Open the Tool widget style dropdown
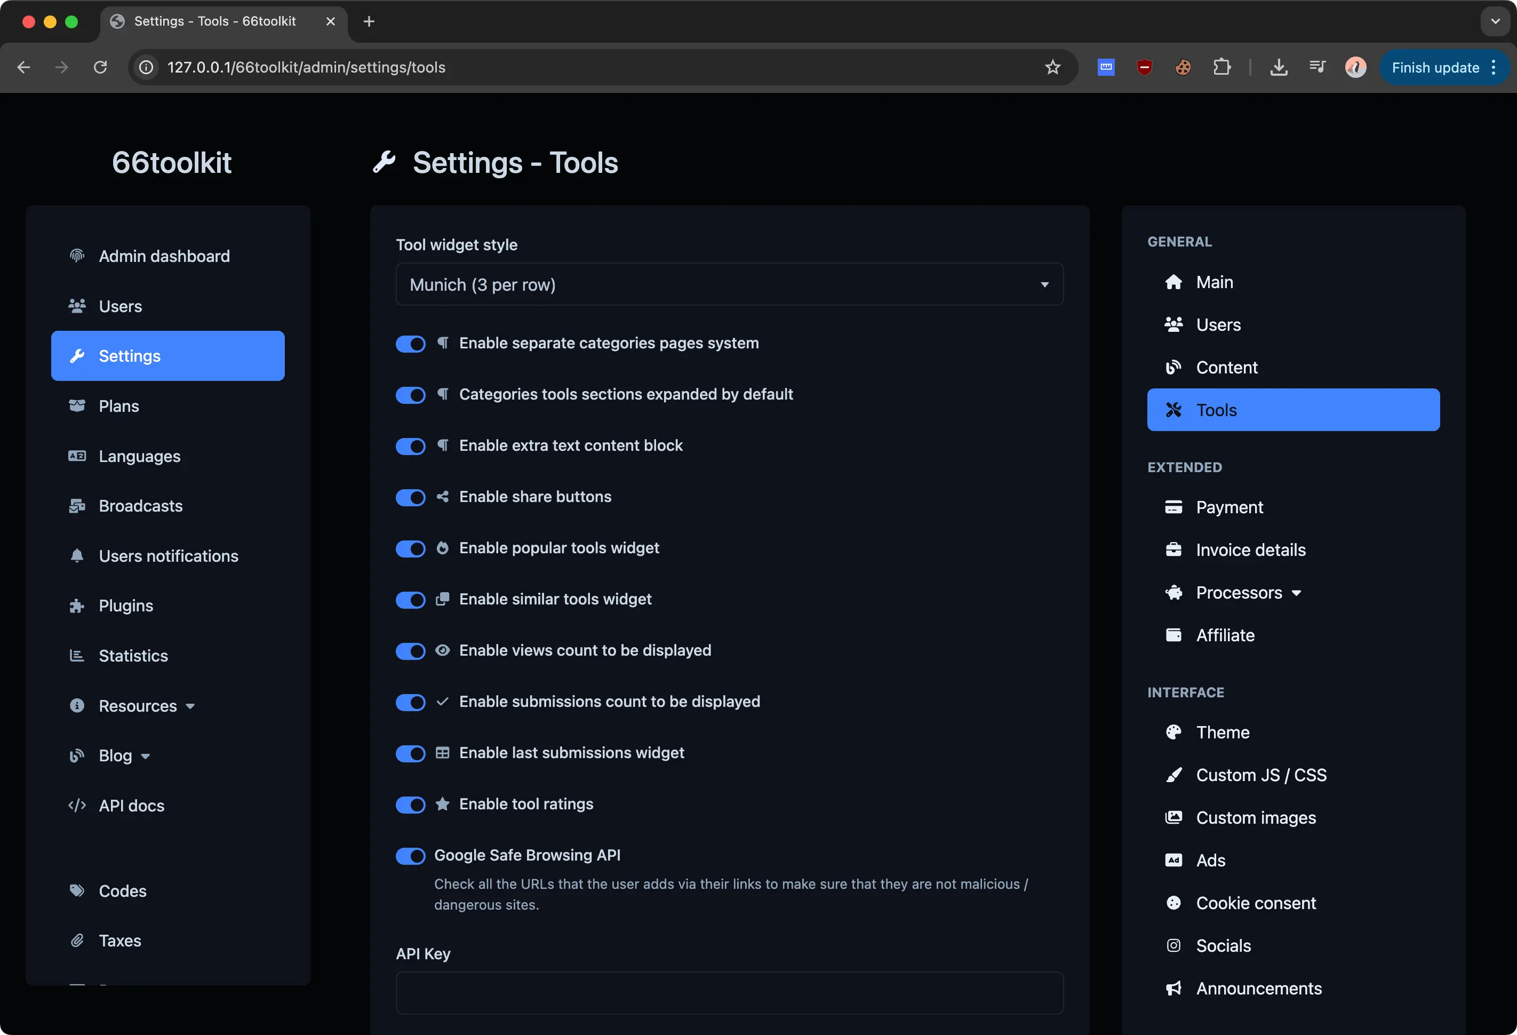Screen dimensions: 1517x1035 click(729, 285)
